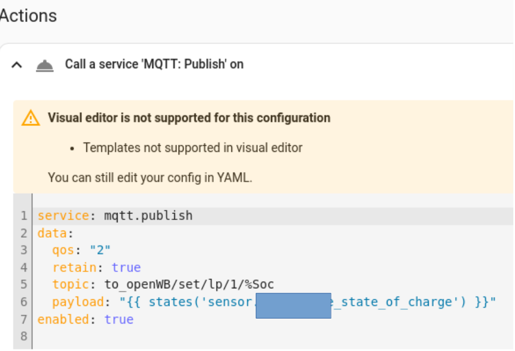Select the 'Call a service MQTT: Publish' title
This screenshot has width=515, height=351.
[x=154, y=64]
